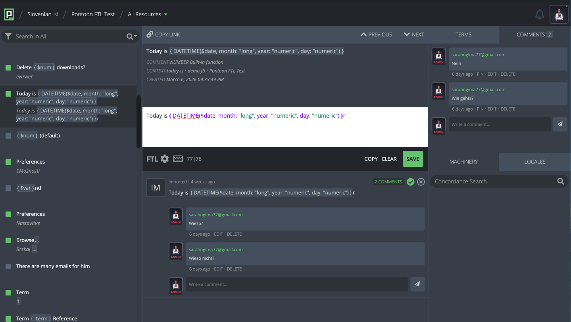This screenshot has width=571, height=322.
Task: Open the notifications bell
Action: click(x=540, y=15)
